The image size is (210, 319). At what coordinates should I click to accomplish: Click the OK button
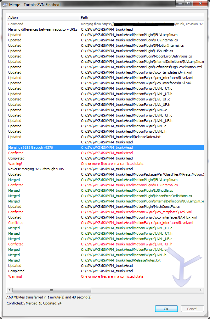[x=166, y=309]
